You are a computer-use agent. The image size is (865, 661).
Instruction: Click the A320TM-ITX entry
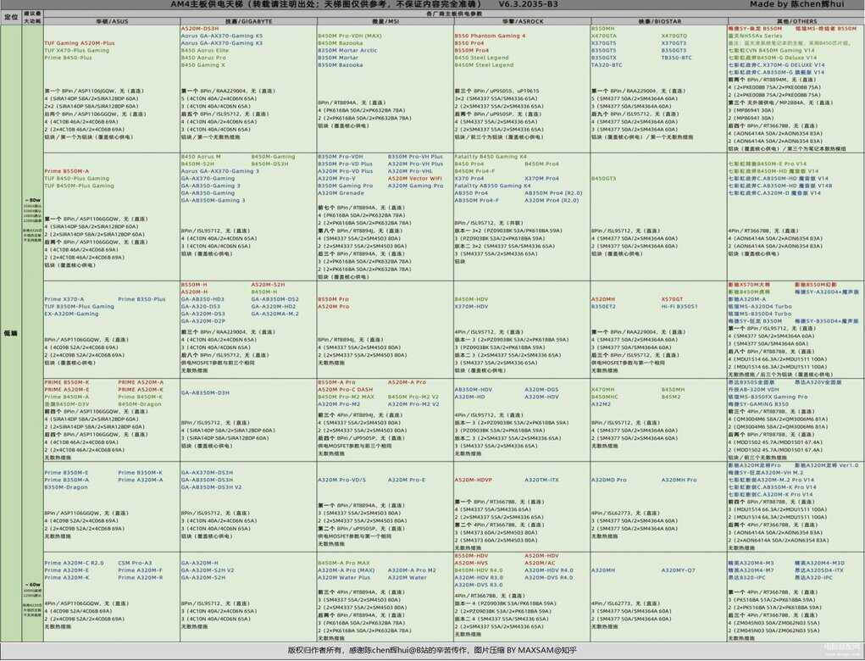(x=541, y=480)
